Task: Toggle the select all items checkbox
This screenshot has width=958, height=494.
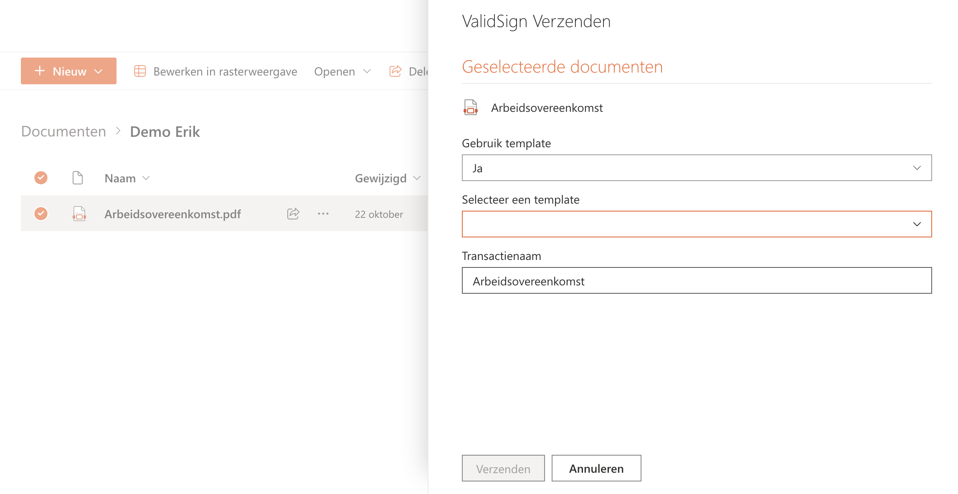Action: pos(41,178)
